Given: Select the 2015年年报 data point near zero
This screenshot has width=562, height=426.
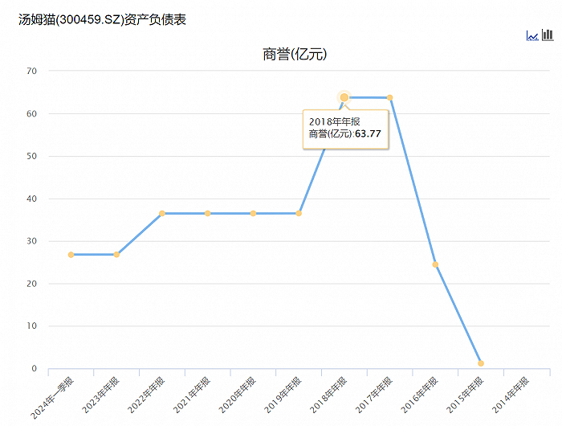Looking at the screenshot, I should tap(481, 363).
